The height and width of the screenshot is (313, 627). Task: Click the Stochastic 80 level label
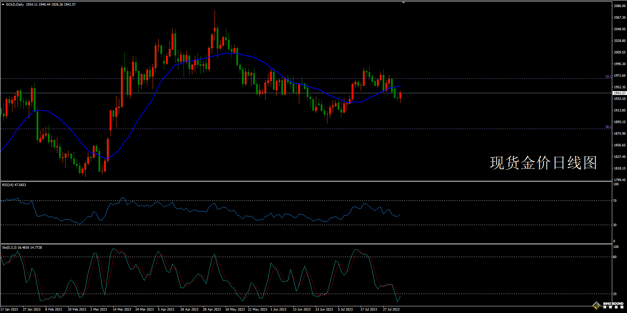(x=615, y=257)
